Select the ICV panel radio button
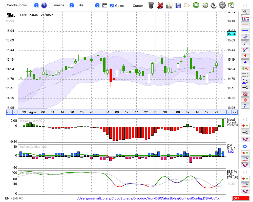 click(x=245, y=146)
